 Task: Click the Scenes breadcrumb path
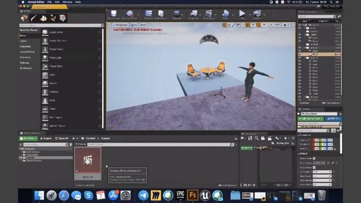pyautogui.click(x=105, y=138)
